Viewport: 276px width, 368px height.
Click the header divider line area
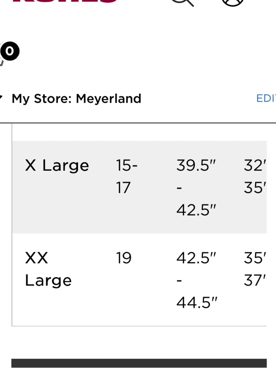pos(138,123)
